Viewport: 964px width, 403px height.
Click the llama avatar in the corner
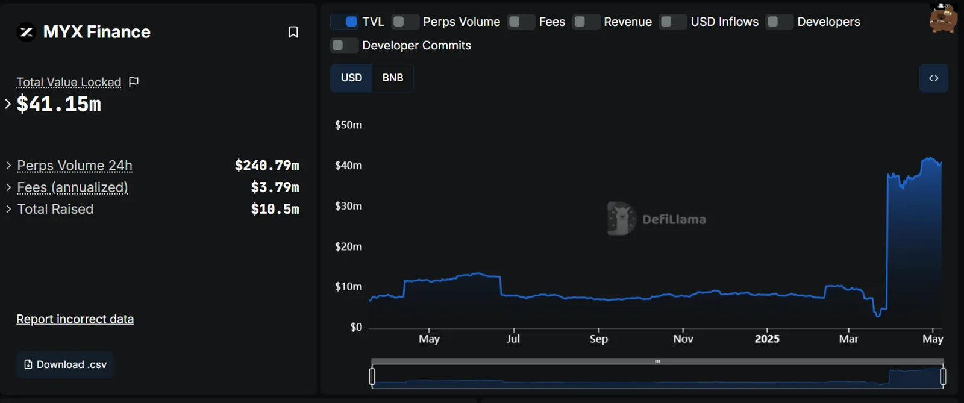click(x=943, y=17)
